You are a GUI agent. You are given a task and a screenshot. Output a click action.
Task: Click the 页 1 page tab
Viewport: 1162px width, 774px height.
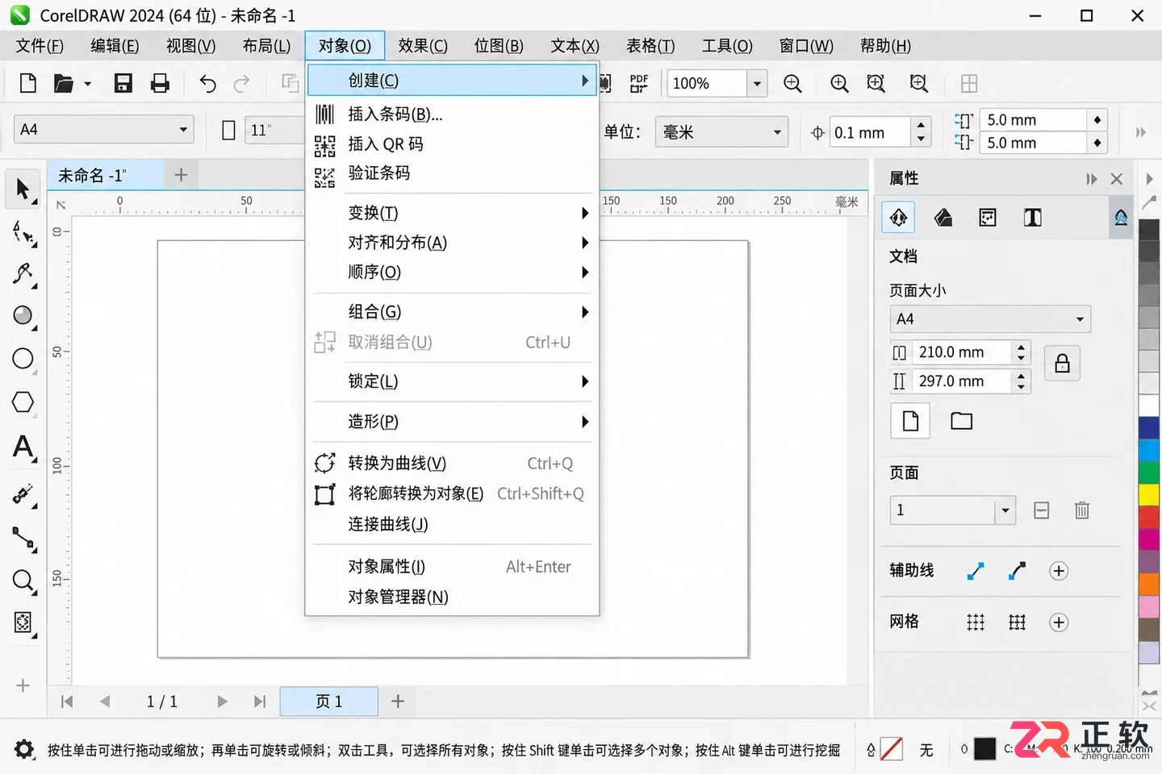point(329,701)
